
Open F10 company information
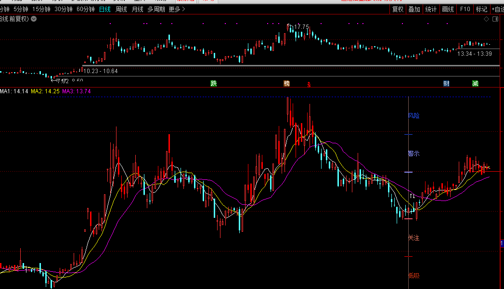click(465, 9)
